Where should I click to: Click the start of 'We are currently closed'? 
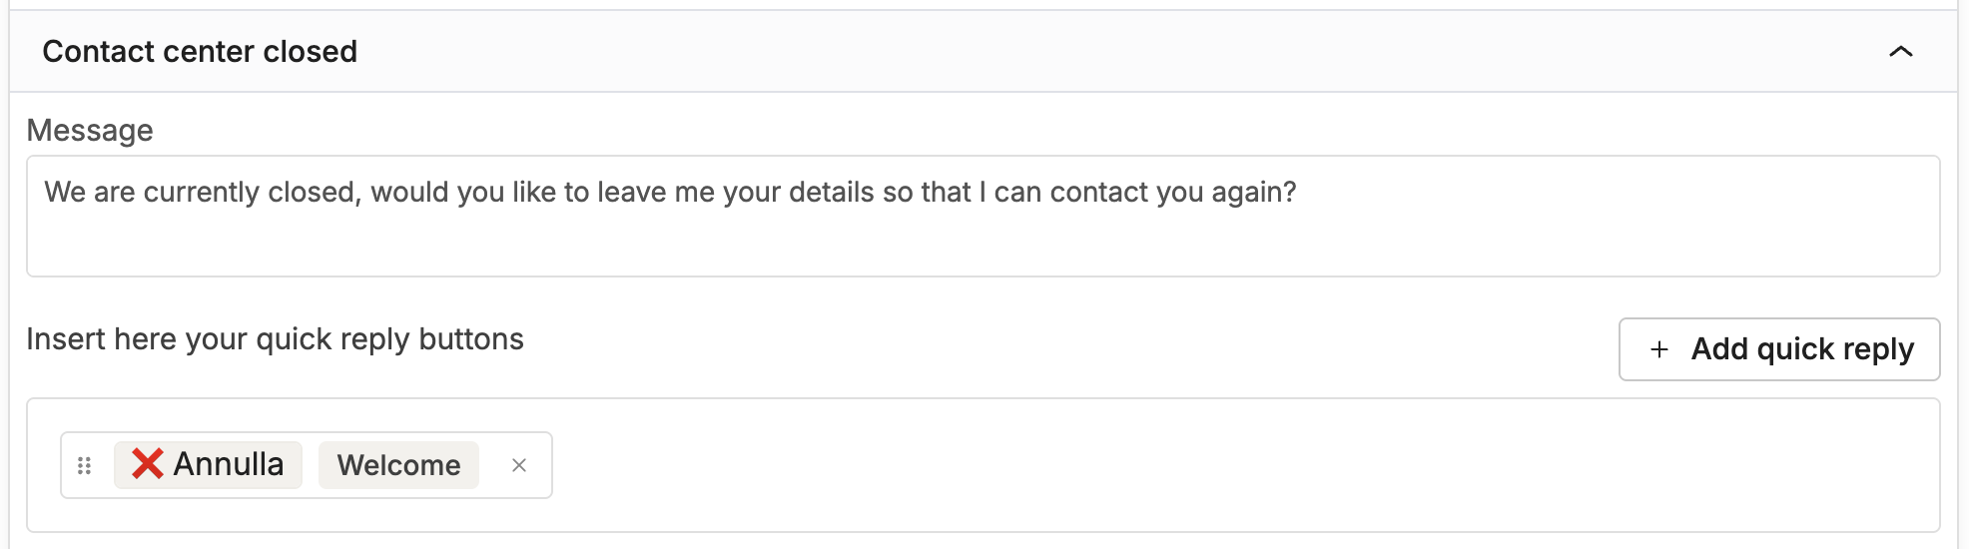pyautogui.click(x=46, y=192)
